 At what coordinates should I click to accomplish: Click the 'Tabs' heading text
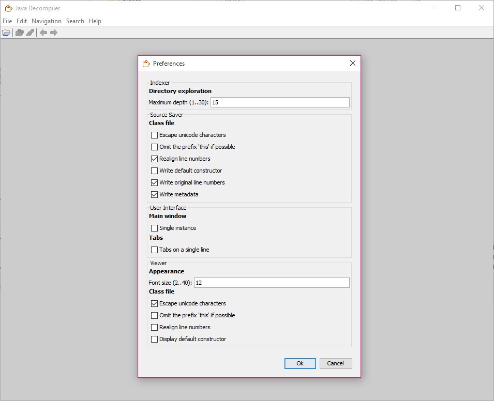pyautogui.click(x=156, y=238)
